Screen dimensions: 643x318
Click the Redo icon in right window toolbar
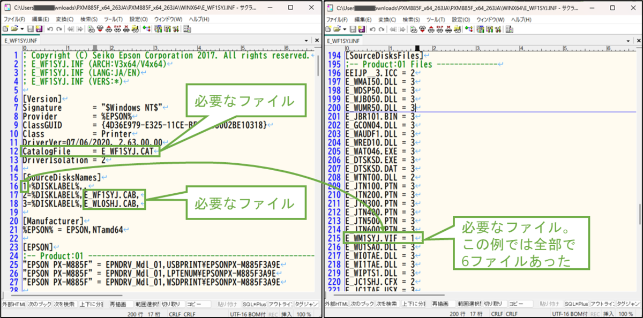coord(383,28)
